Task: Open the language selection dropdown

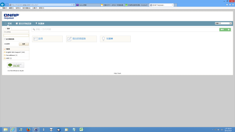Action: (x=223, y=23)
